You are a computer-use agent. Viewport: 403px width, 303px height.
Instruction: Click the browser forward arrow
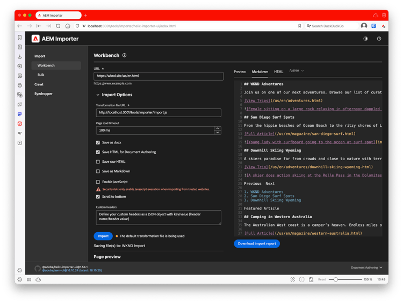tap(30, 26)
